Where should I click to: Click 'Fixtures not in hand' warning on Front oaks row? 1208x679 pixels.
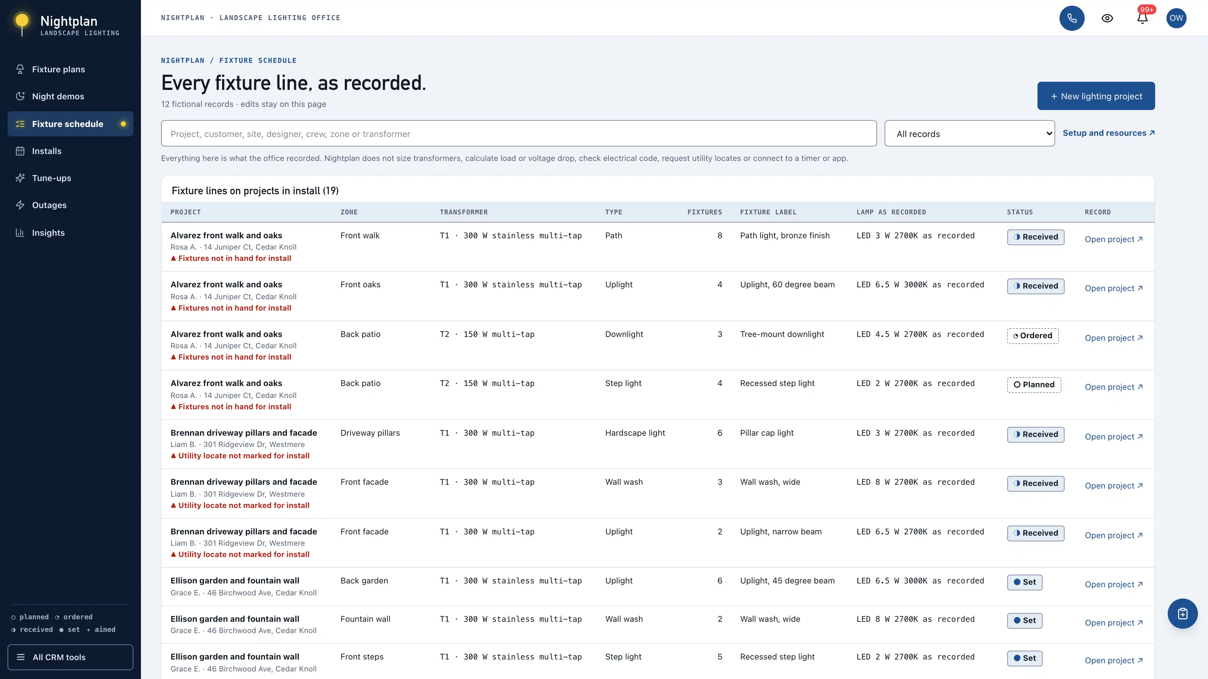(231, 308)
